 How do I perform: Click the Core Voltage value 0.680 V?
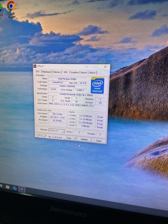coord(80,90)
